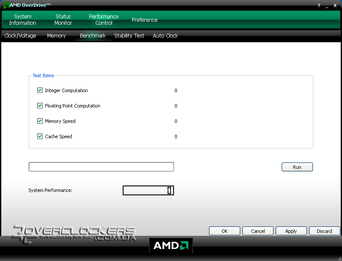Toggle the Floating Point Computation checkbox
Viewport: 342px width, 261px height.
pos(40,106)
